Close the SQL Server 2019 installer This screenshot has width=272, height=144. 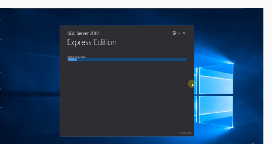coord(184,33)
